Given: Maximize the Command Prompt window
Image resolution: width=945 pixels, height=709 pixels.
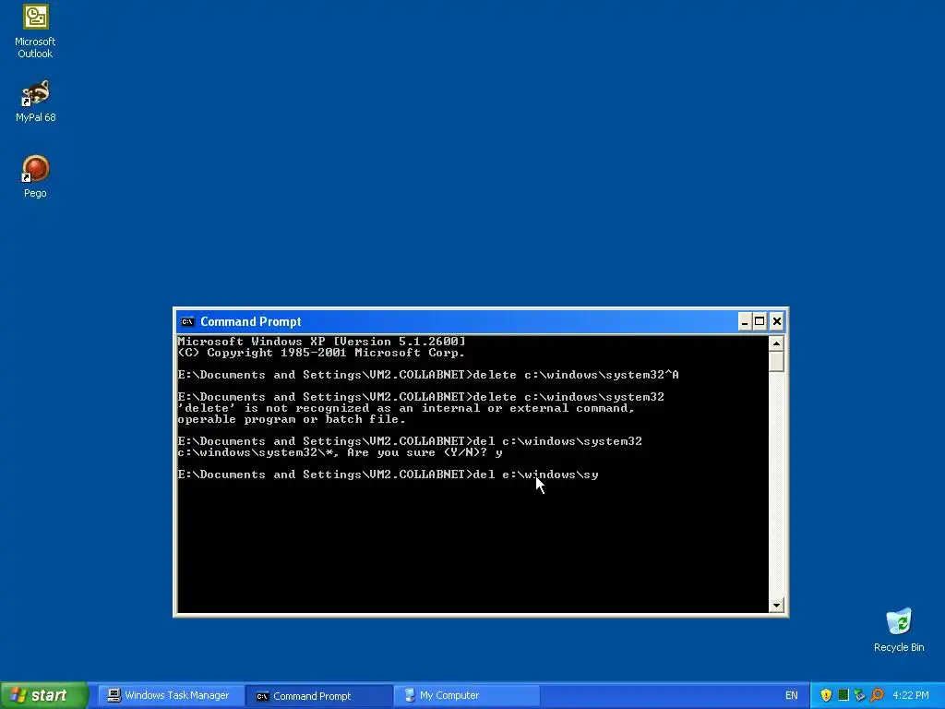Looking at the screenshot, I should tap(760, 321).
